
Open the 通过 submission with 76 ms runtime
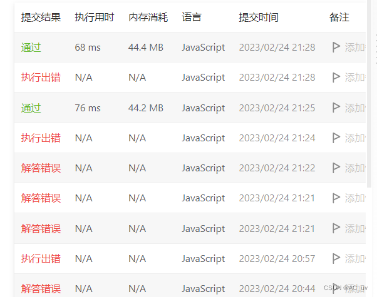click(x=31, y=108)
